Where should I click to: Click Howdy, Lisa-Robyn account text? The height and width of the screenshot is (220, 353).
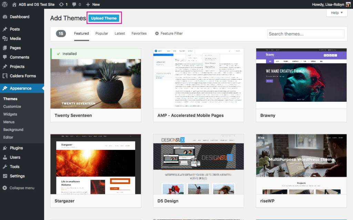tap(328, 4)
